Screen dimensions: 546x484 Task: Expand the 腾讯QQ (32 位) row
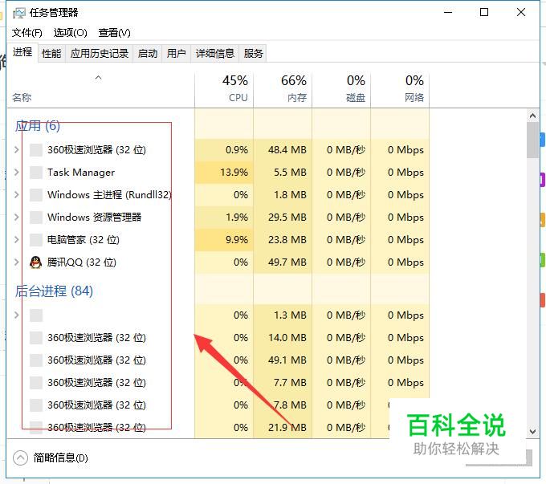coord(16,262)
